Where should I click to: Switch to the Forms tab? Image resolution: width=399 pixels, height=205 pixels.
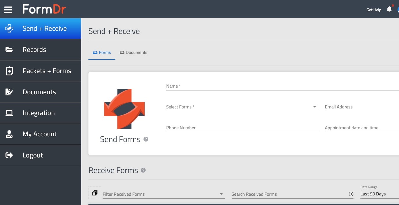(x=102, y=52)
